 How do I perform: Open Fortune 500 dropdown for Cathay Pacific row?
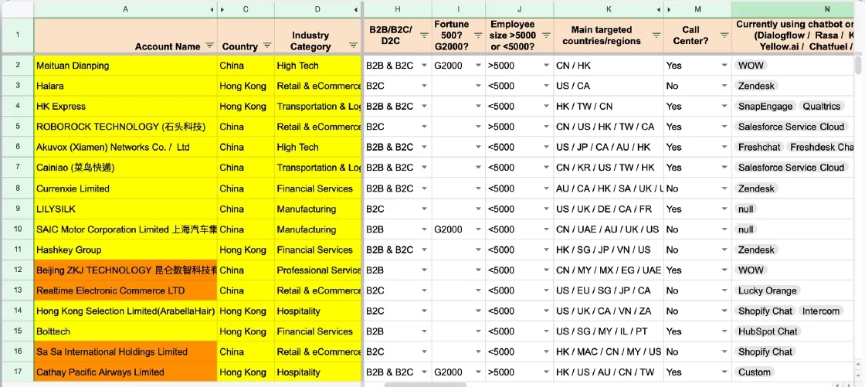pos(478,372)
